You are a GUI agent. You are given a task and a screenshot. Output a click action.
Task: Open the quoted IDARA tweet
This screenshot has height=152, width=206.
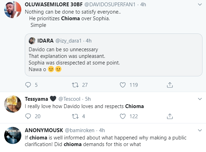pos(113,55)
